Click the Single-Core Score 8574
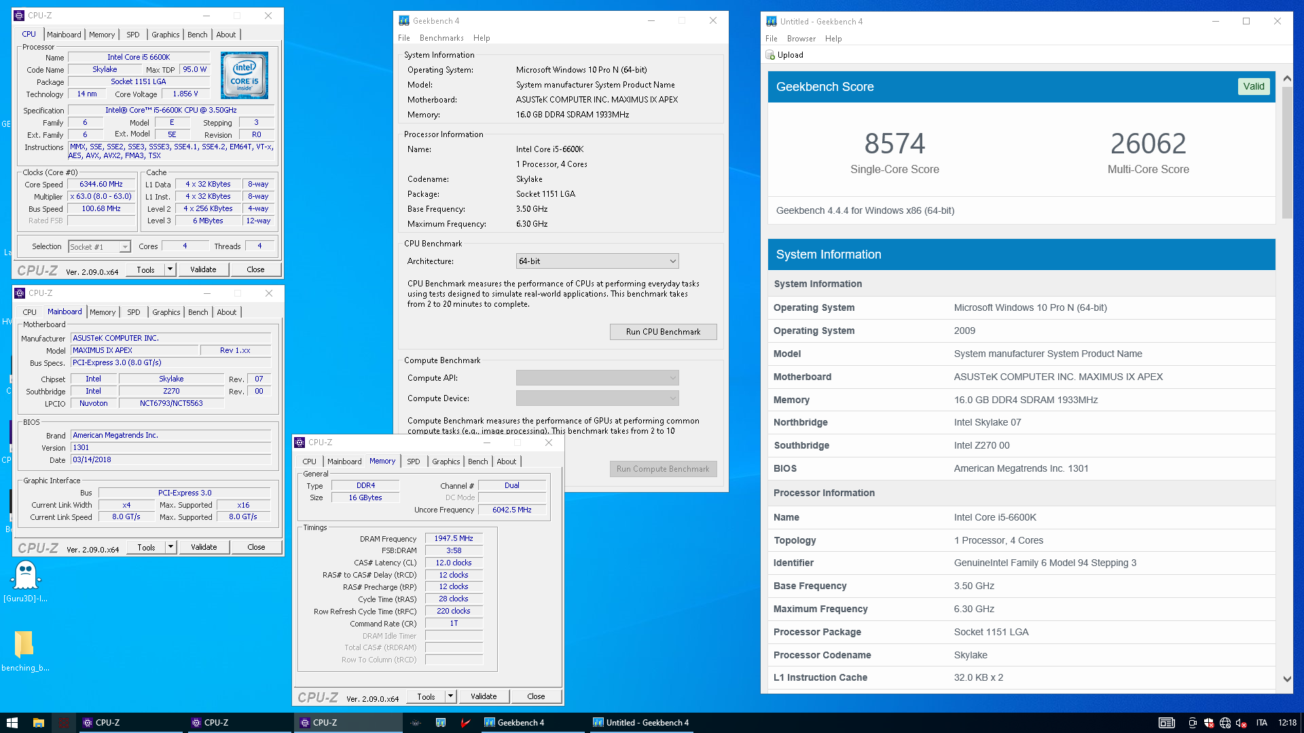 tap(894, 144)
